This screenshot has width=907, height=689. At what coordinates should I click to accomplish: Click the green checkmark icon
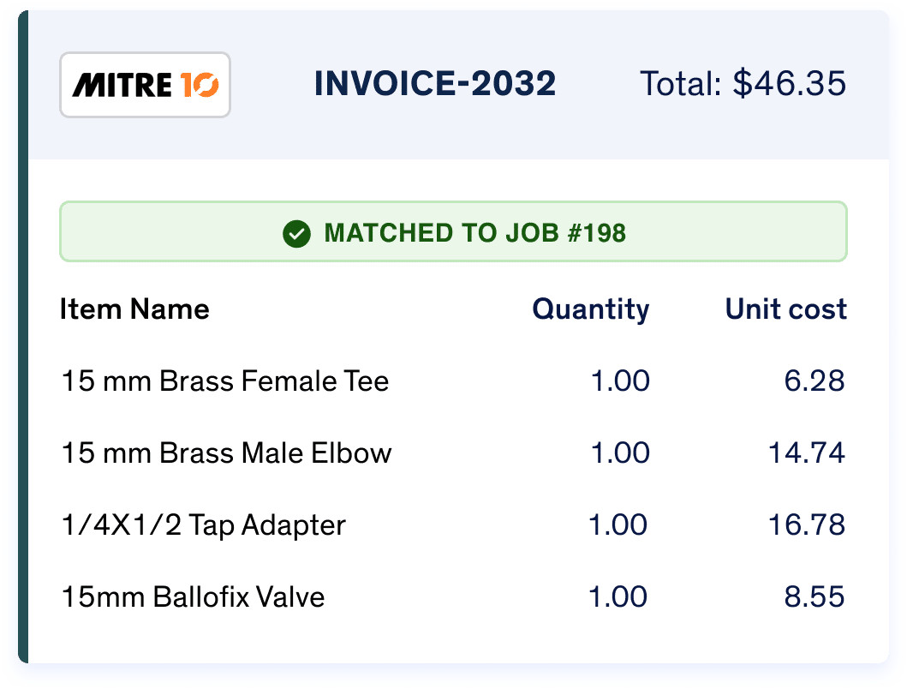[295, 232]
